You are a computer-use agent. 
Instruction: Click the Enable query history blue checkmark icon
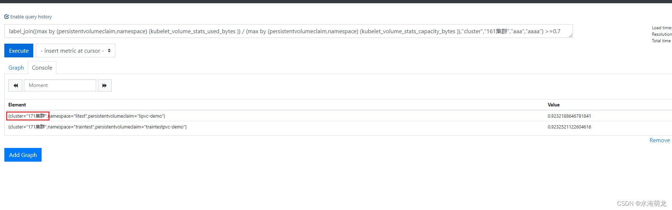point(6,16)
